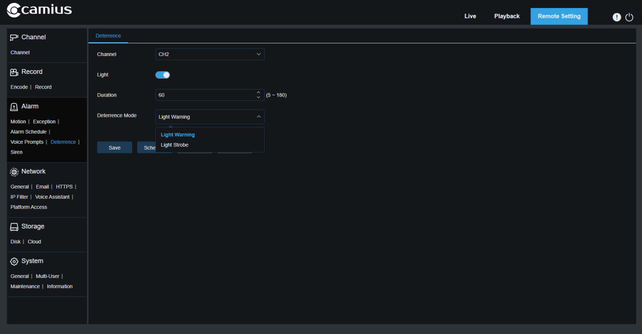Click the alert exclamation icon in header
Viewport: 642px width, 334px height.
617,17
